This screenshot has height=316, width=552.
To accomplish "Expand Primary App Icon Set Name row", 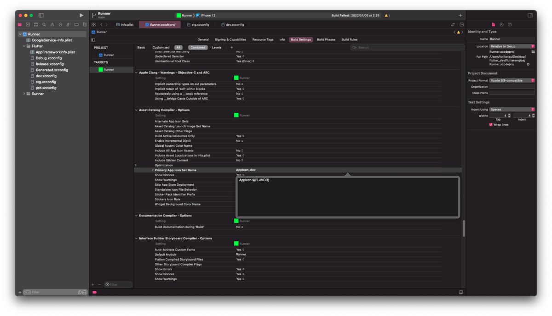I will [x=152, y=170].
